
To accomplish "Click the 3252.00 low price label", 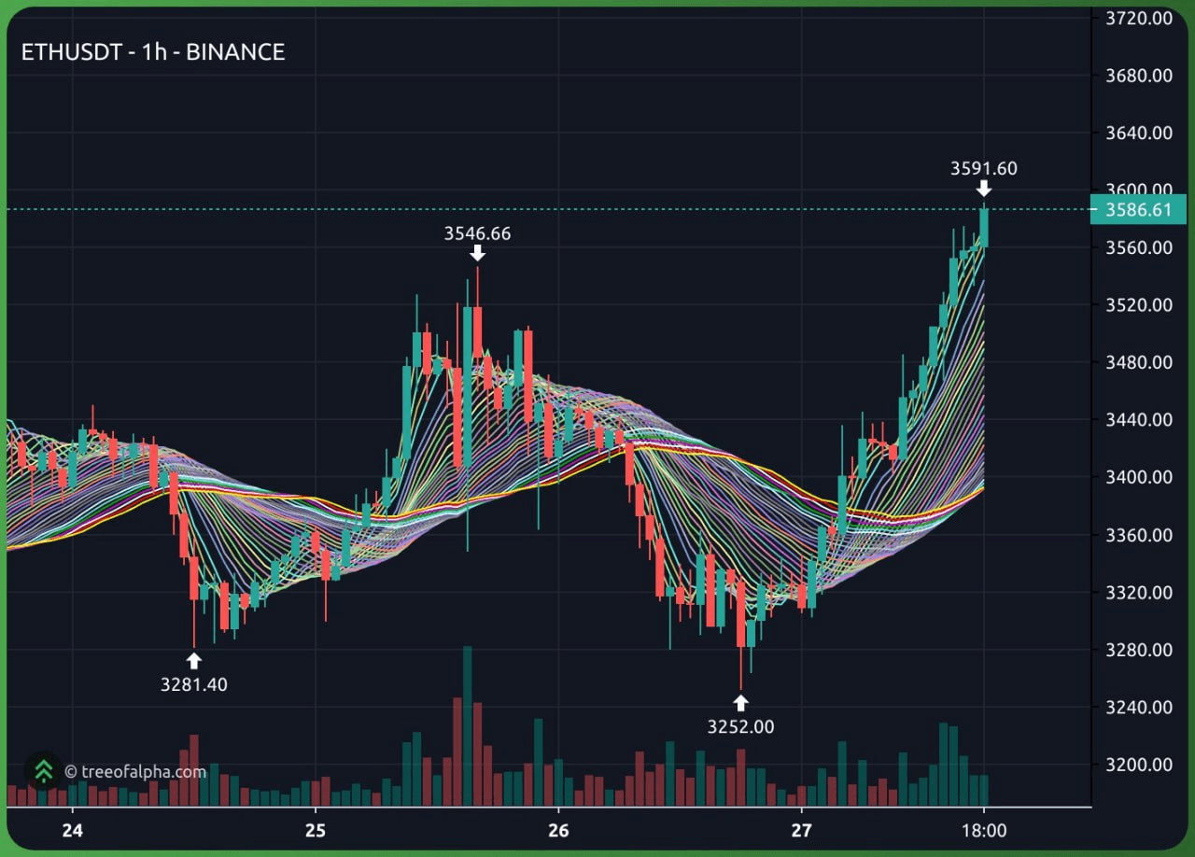I will coord(740,726).
